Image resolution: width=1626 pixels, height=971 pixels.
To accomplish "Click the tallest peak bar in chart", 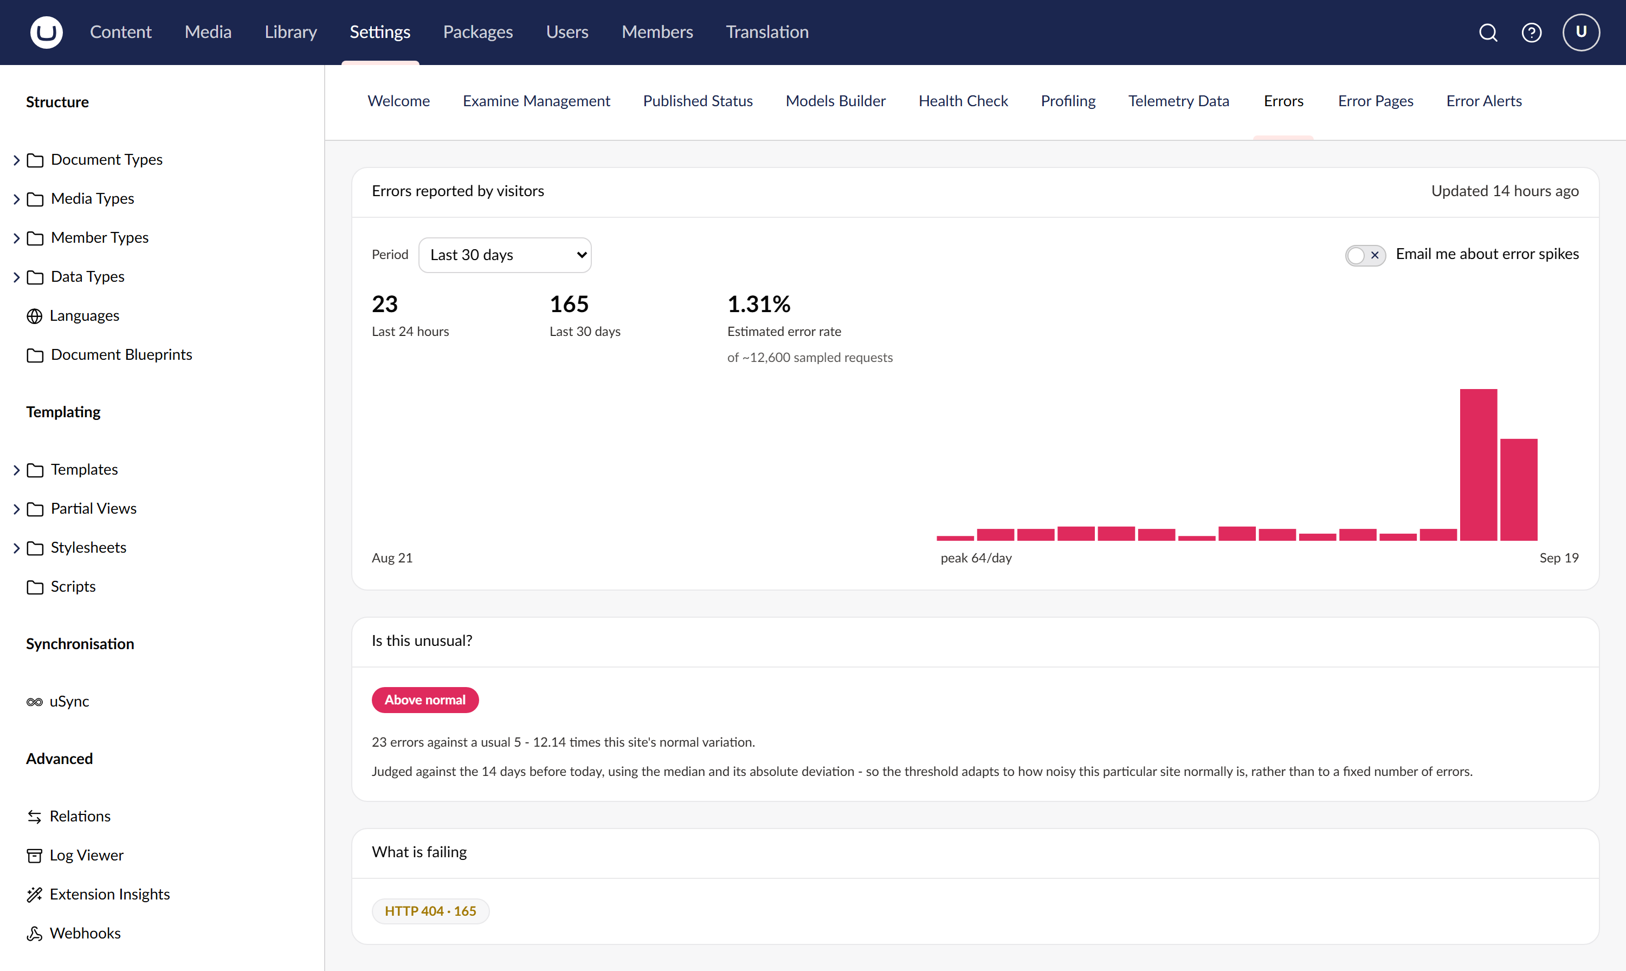I will click(1478, 464).
